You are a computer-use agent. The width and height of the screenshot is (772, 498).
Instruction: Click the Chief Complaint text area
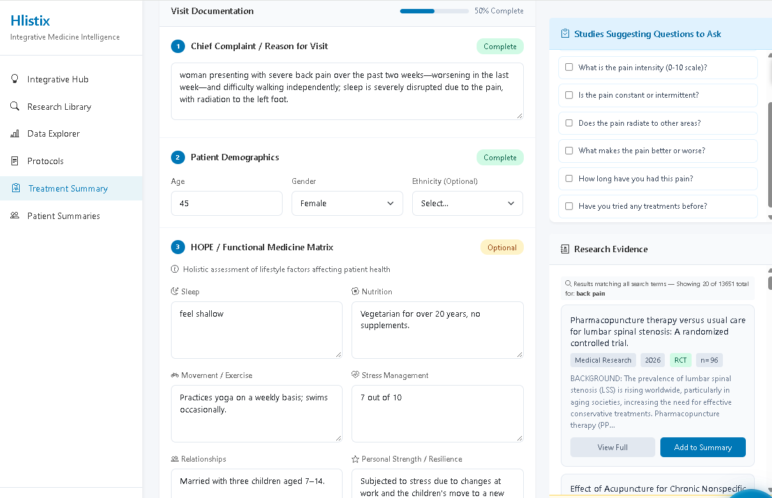point(347,91)
